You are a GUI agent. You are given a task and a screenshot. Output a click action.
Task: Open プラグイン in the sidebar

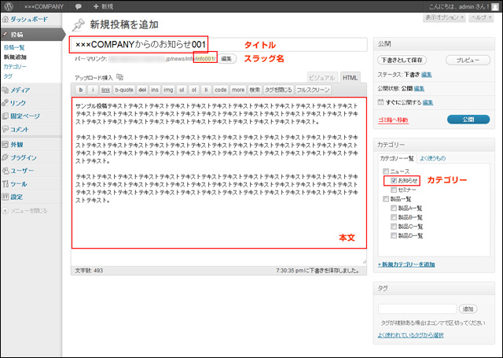24,157
